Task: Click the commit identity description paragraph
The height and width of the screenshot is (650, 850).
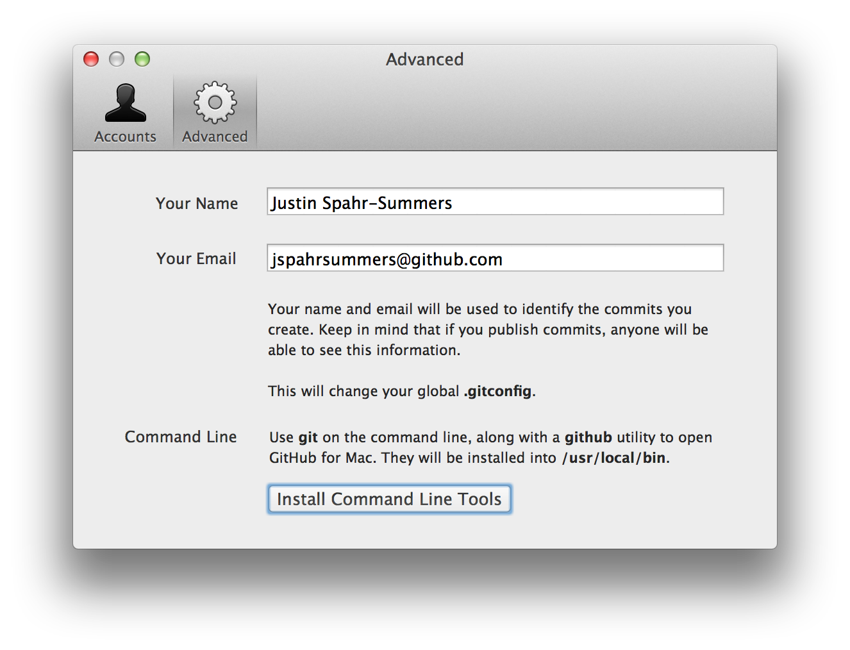Action: (487, 329)
